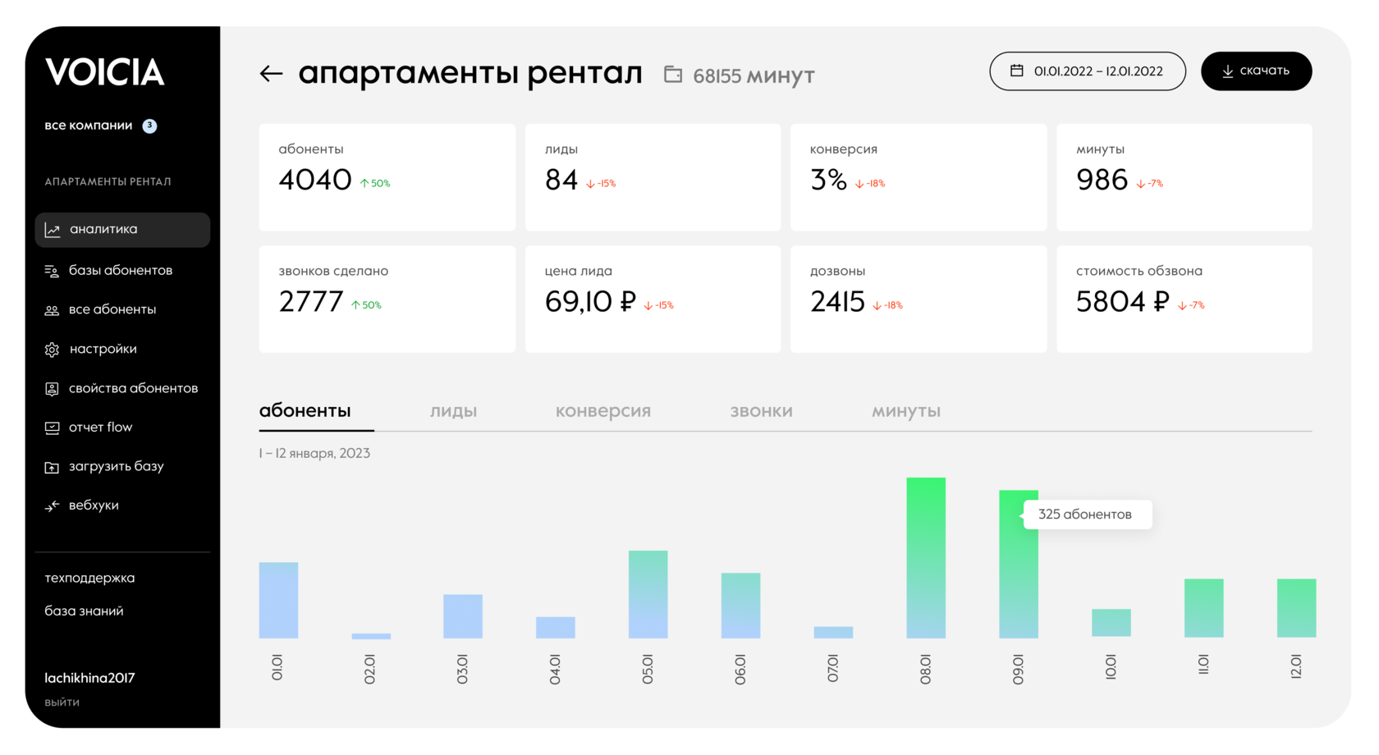Open все компании in the sidebar

(89, 126)
